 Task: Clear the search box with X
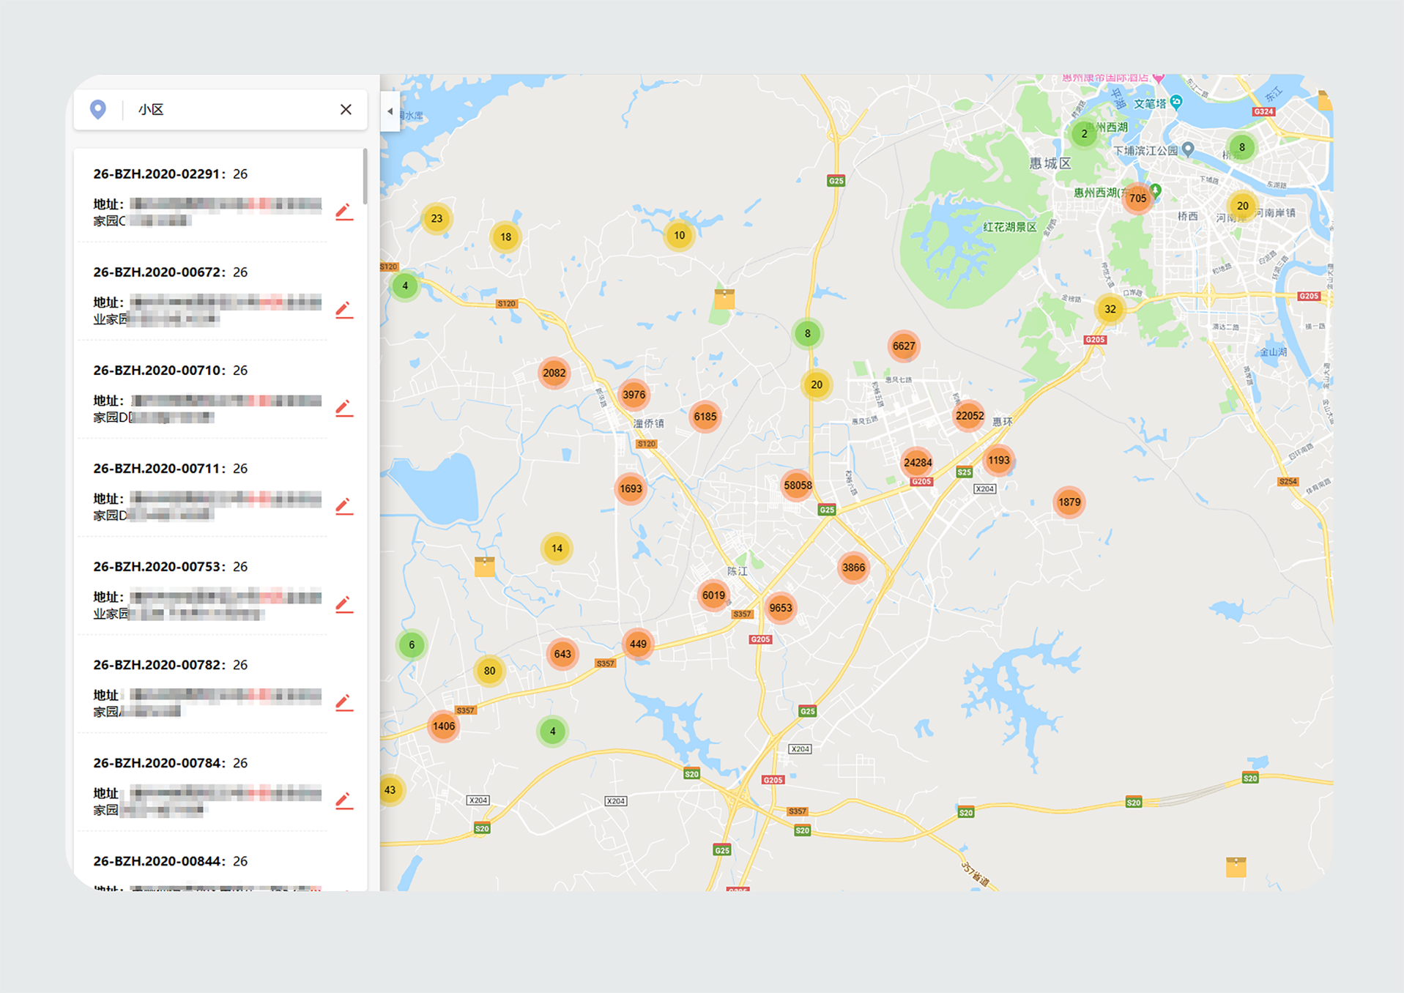(x=346, y=109)
